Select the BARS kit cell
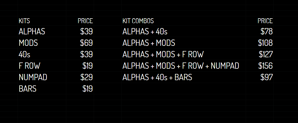Viewport: 298px width, 123px height. click(27, 89)
